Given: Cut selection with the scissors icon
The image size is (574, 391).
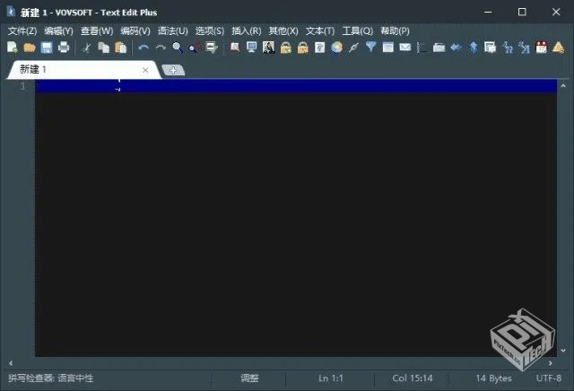Looking at the screenshot, I should [x=86, y=48].
